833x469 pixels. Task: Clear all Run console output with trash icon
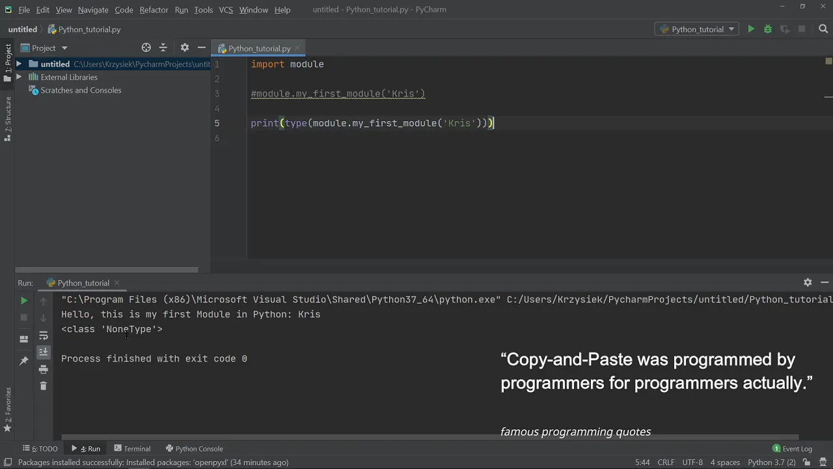[x=44, y=386]
